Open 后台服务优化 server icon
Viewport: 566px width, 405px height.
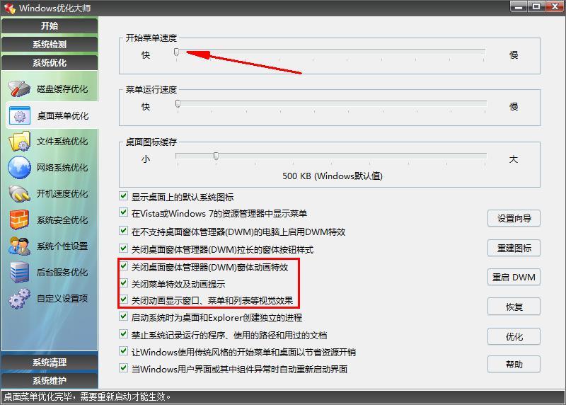[20, 273]
